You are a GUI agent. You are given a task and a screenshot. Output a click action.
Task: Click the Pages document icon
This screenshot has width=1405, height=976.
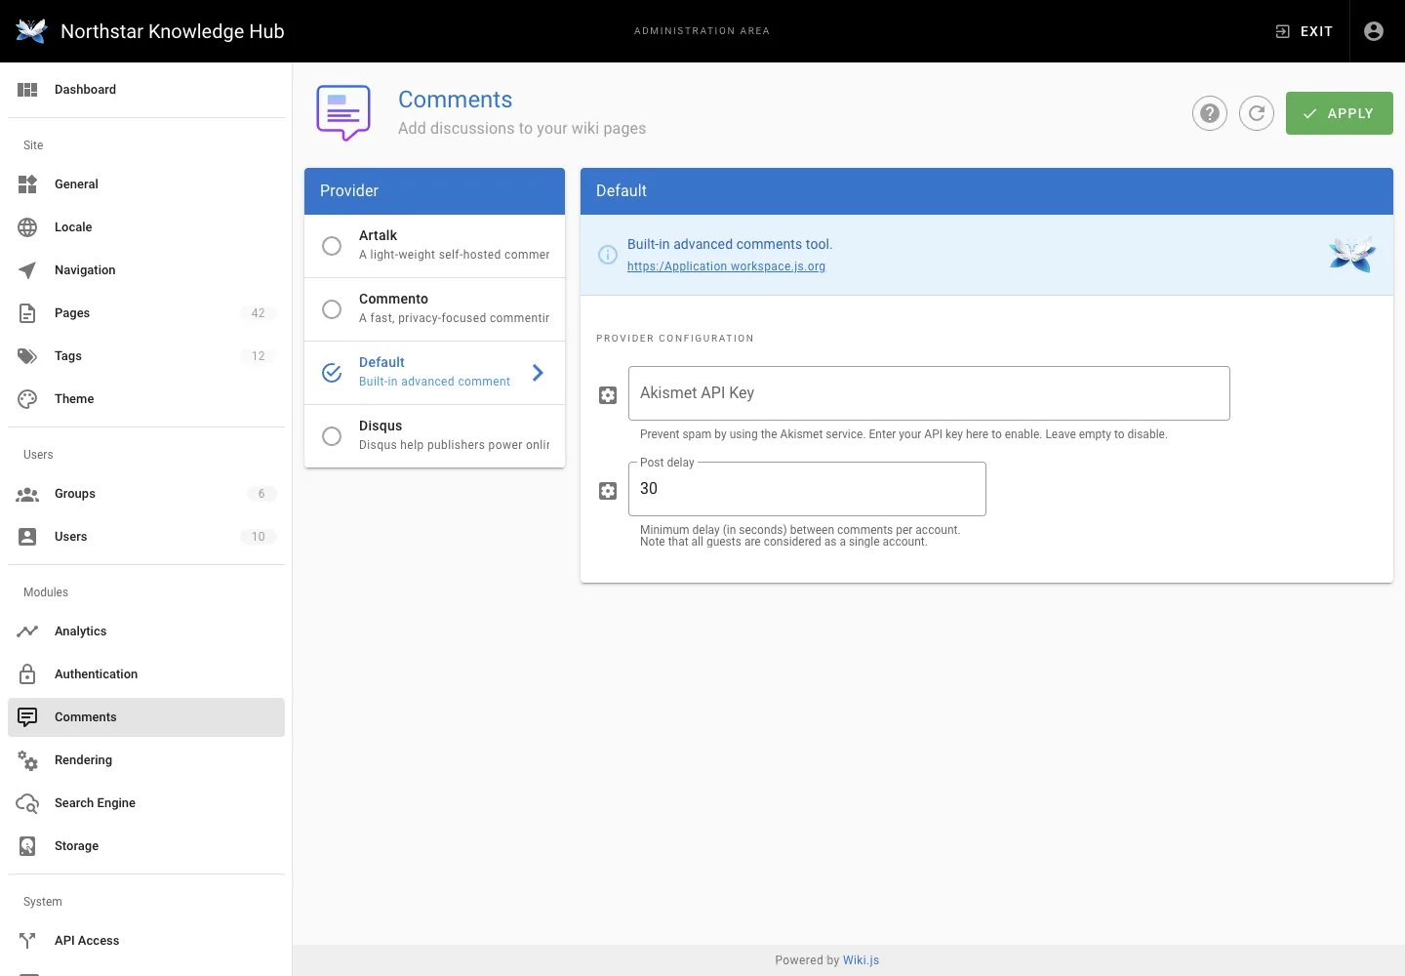27,313
